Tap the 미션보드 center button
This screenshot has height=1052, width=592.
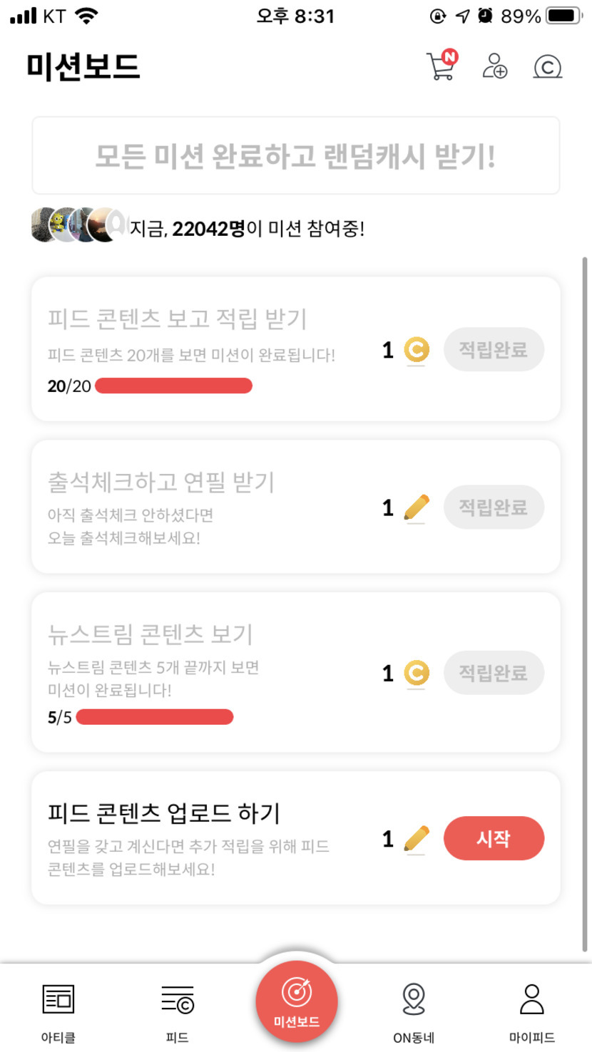pyautogui.click(x=296, y=1001)
